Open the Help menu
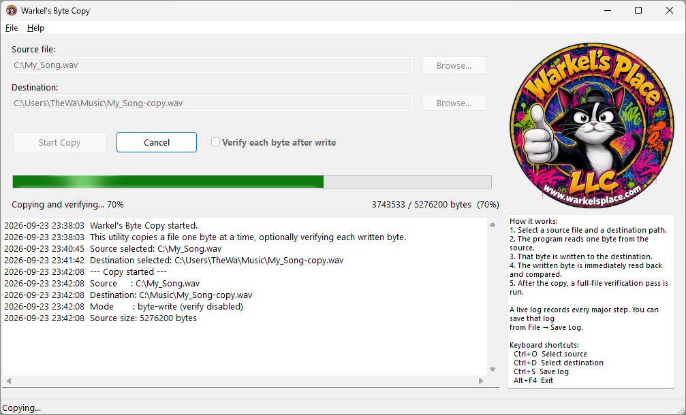686x415 pixels. coord(35,28)
